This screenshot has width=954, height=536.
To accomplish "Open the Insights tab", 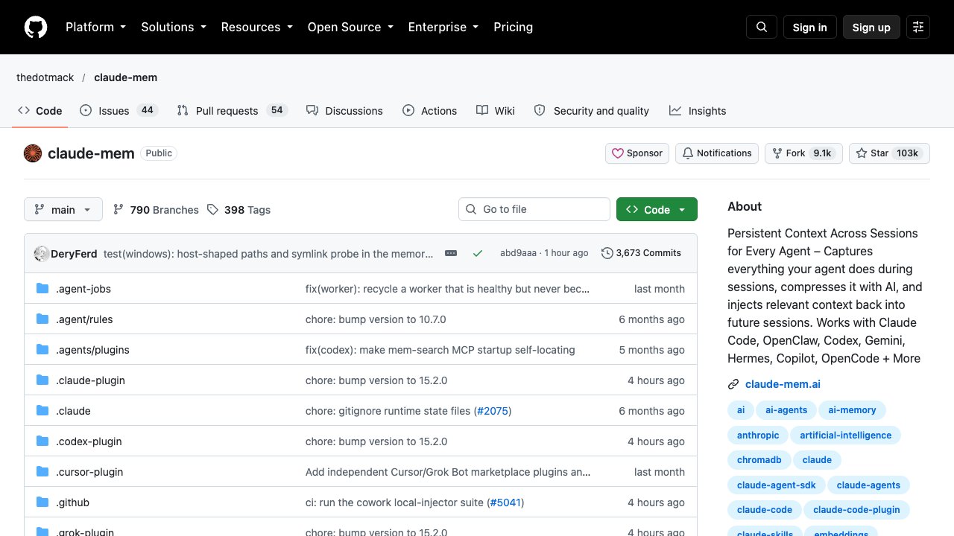I will coord(698,111).
